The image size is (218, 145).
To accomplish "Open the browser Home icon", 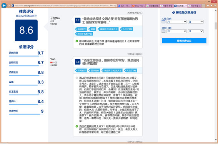I will 208,5.
